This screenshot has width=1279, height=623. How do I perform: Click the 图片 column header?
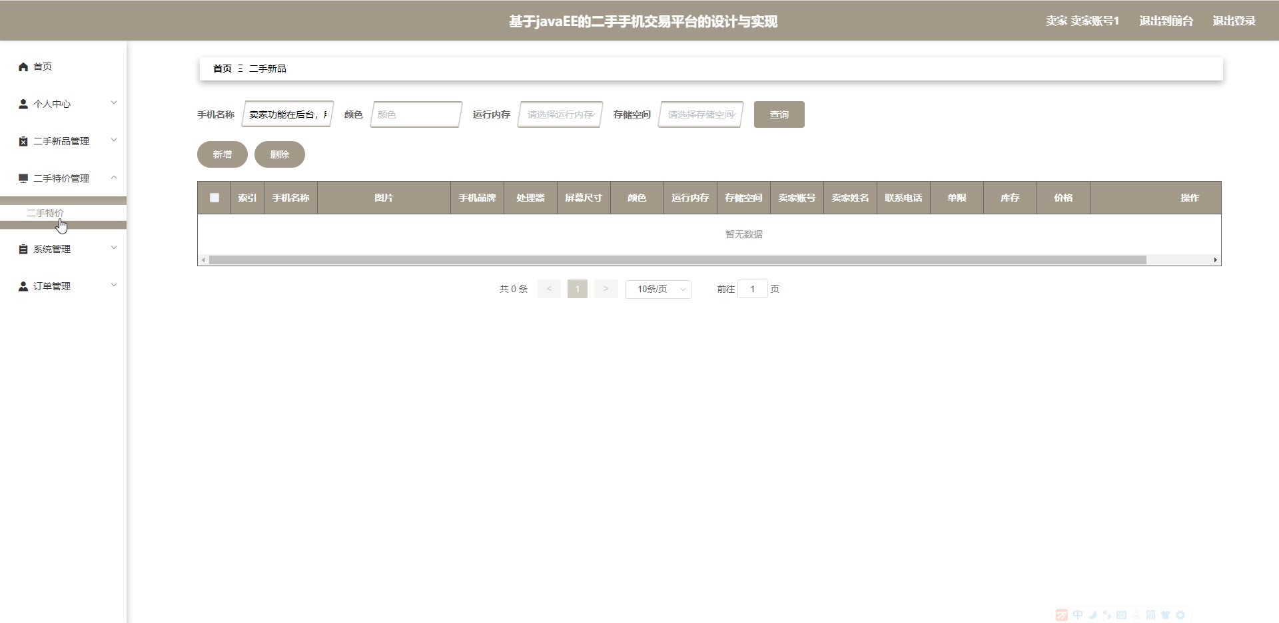(384, 198)
